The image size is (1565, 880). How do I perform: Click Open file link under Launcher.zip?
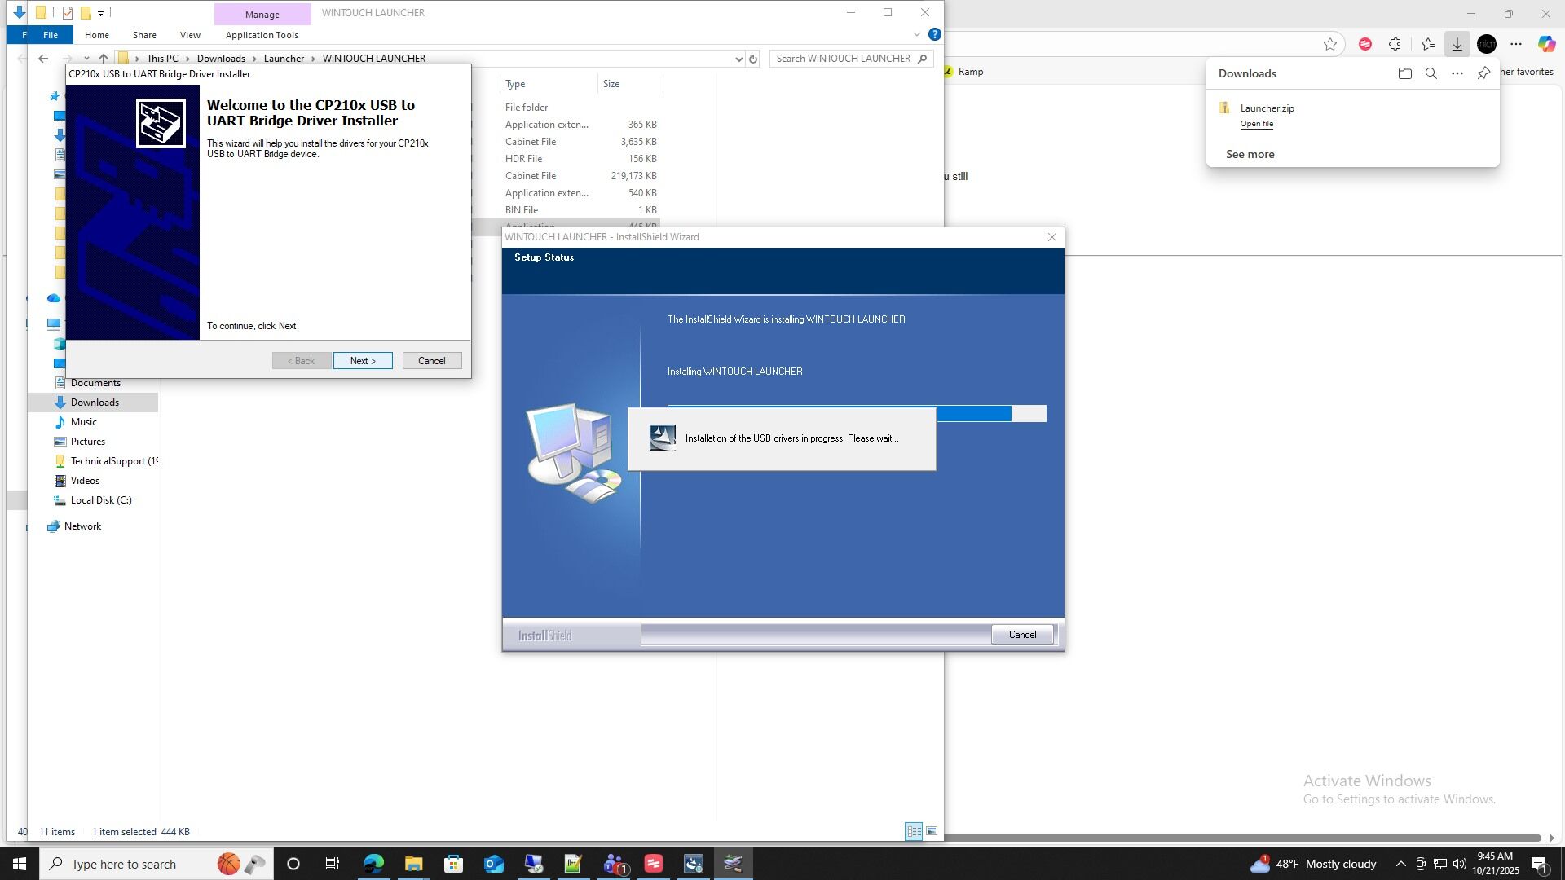[1256, 124]
